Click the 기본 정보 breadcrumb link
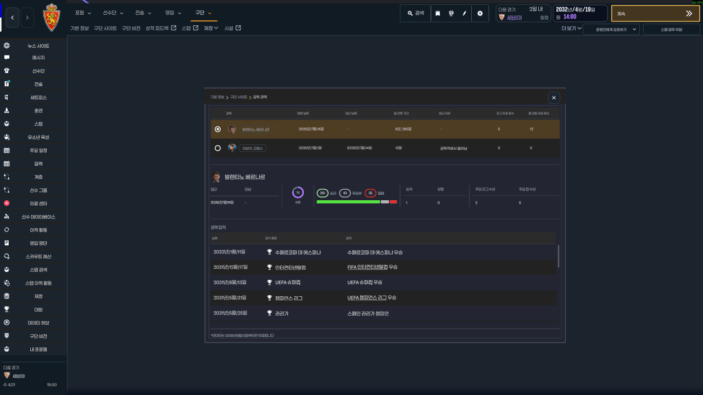Viewport: 703px width, 395px height. pos(217,97)
